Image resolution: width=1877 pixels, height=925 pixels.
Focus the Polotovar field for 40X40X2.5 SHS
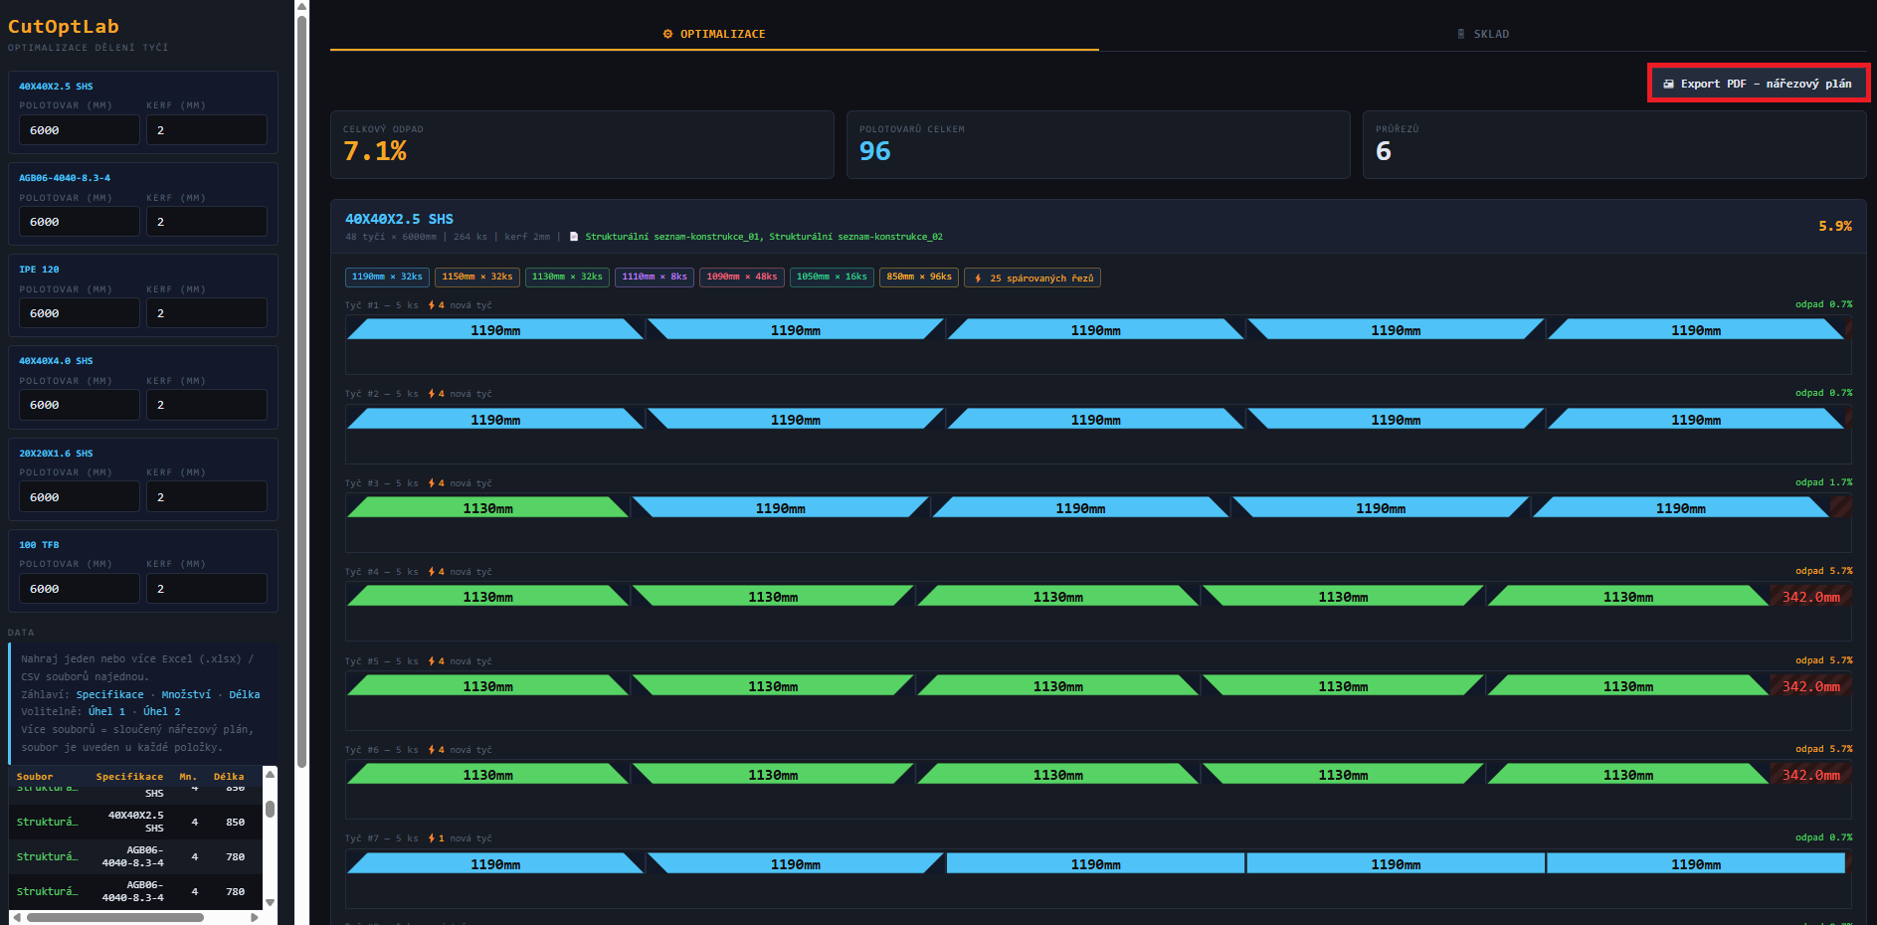pyautogui.click(x=79, y=130)
